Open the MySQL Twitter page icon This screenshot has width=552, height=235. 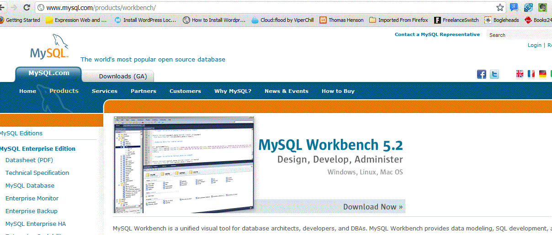tap(494, 74)
